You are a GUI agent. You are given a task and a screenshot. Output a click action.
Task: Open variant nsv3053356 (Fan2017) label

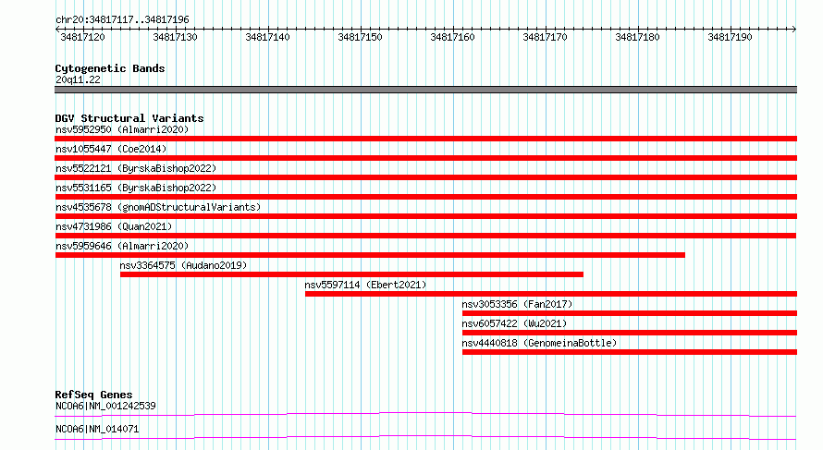click(x=517, y=304)
